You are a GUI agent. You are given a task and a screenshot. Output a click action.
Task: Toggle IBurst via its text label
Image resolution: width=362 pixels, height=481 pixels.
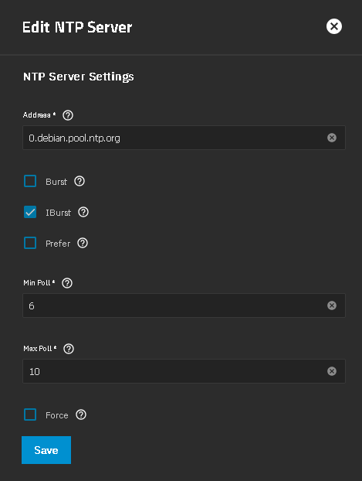click(x=58, y=213)
